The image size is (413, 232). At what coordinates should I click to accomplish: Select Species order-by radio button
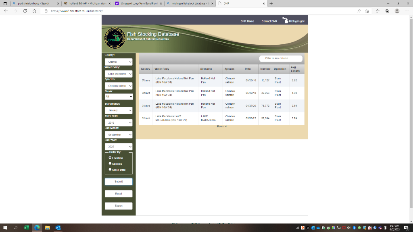tap(110, 164)
